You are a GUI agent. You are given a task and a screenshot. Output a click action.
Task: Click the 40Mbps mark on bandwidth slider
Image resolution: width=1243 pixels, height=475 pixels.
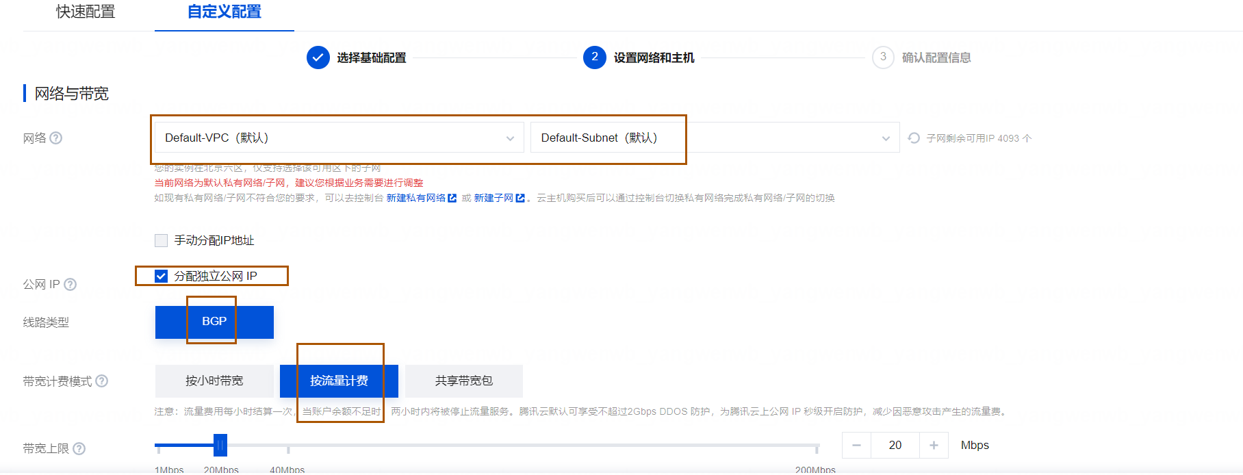click(287, 469)
